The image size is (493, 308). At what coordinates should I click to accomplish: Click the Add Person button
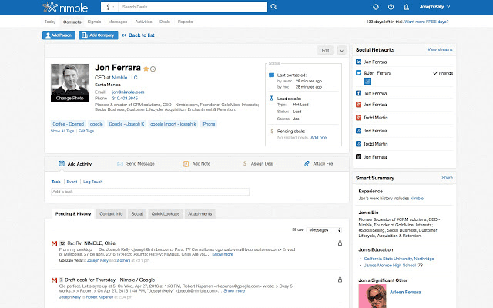(59, 35)
